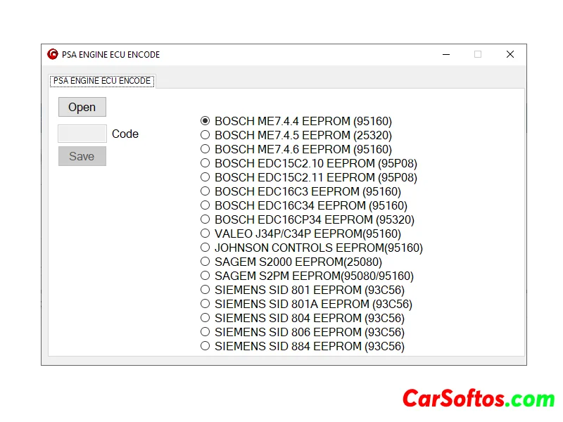Select SAGEM S2PM EEPROM(95080/95160)

pyautogui.click(x=205, y=276)
